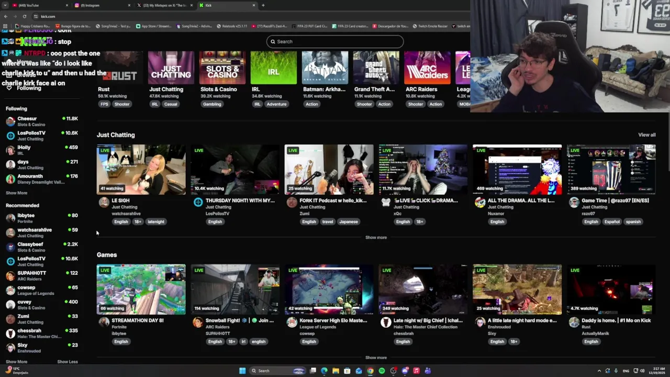Open the Slots & Casino category card
The width and height of the screenshot is (670, 377).
point(222,68)
